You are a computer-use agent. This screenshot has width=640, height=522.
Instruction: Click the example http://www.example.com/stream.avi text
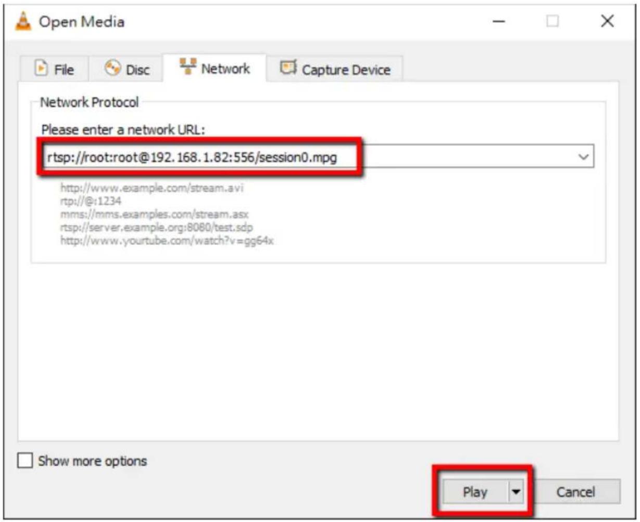coord(152,188)
